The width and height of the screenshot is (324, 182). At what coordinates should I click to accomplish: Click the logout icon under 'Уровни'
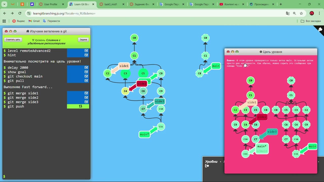point(207,166)
